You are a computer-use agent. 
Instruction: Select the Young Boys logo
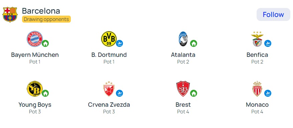(34, 89)
